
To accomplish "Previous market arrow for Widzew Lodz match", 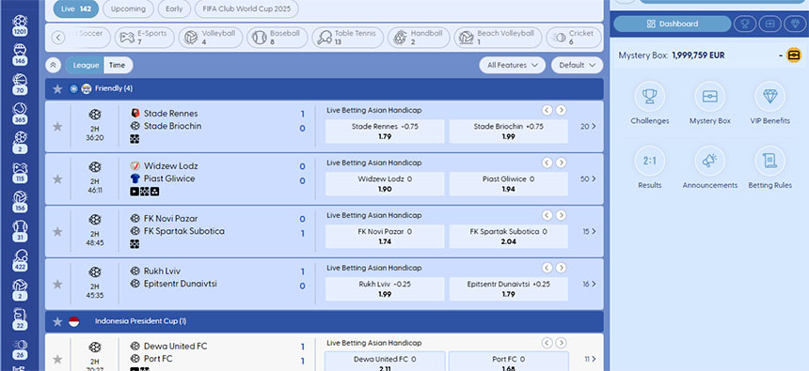I will [x=547, y=162].
